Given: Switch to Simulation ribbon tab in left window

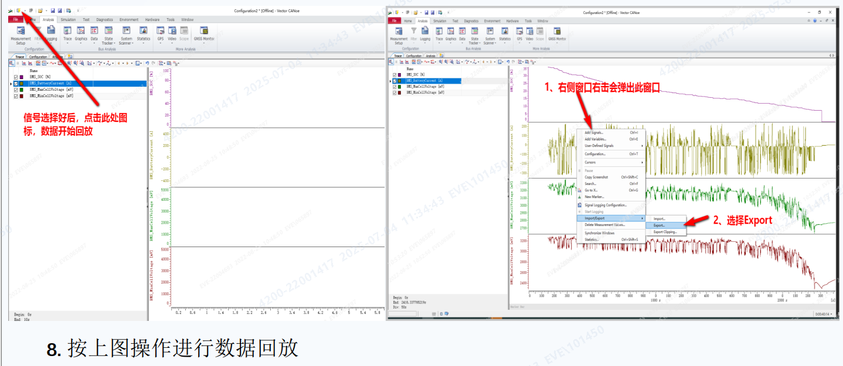Looking at the screenshot, I should pyautogui.click(x=68, y=19).
